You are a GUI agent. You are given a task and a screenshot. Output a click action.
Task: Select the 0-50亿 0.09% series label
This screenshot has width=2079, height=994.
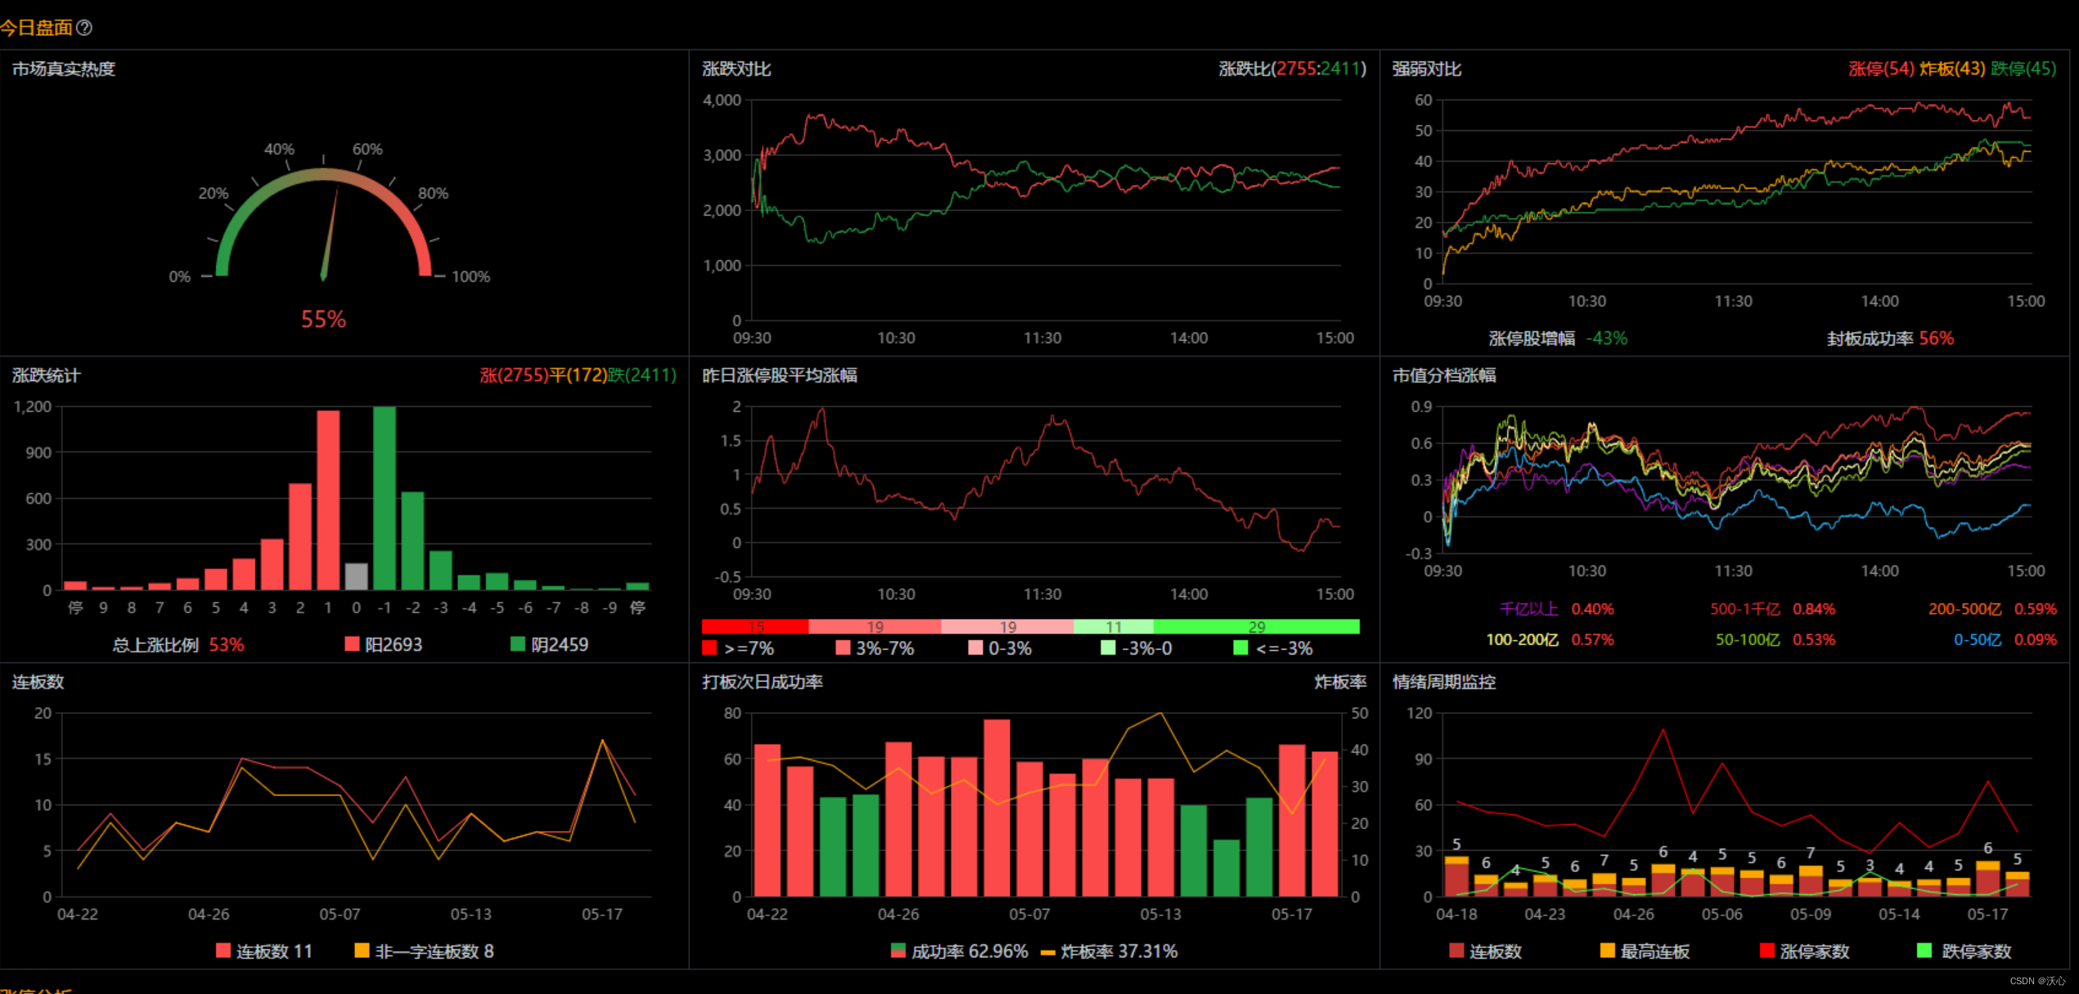[x=2005, y=639]
